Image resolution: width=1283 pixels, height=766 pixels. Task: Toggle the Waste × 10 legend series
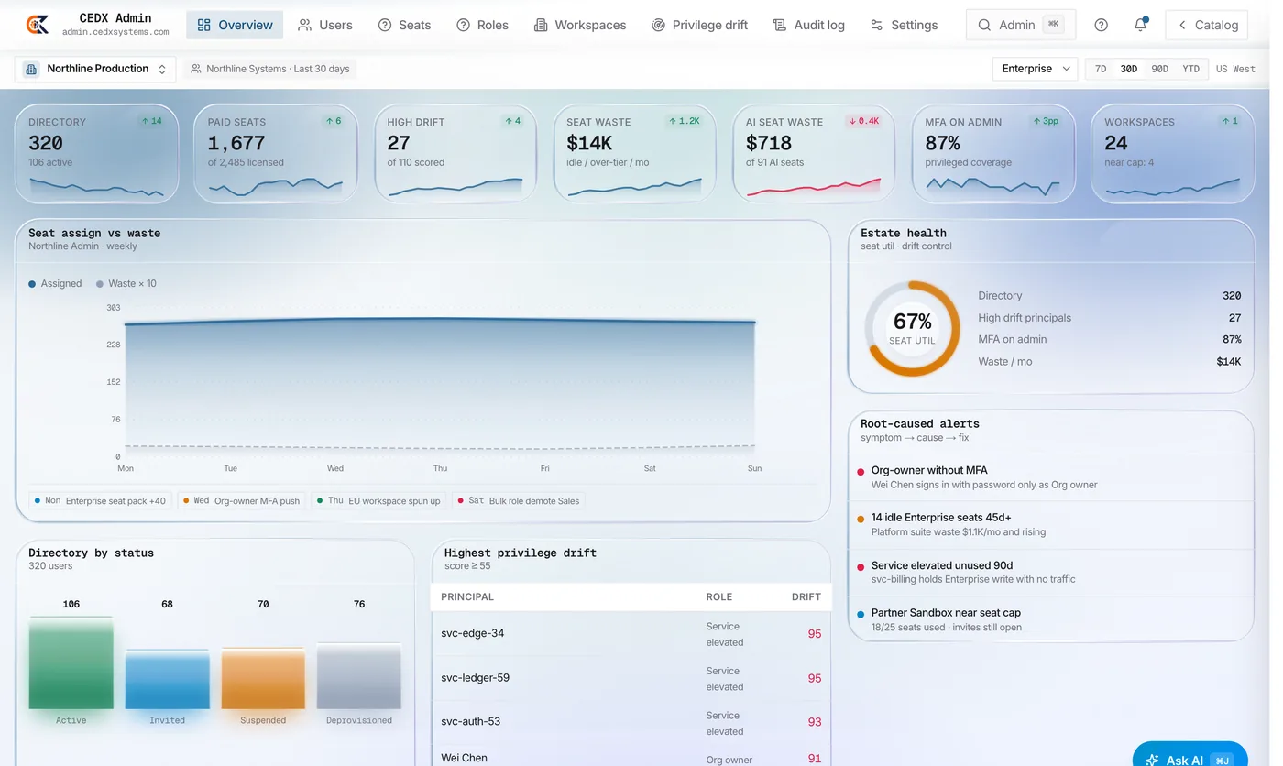tap(126, 283)
